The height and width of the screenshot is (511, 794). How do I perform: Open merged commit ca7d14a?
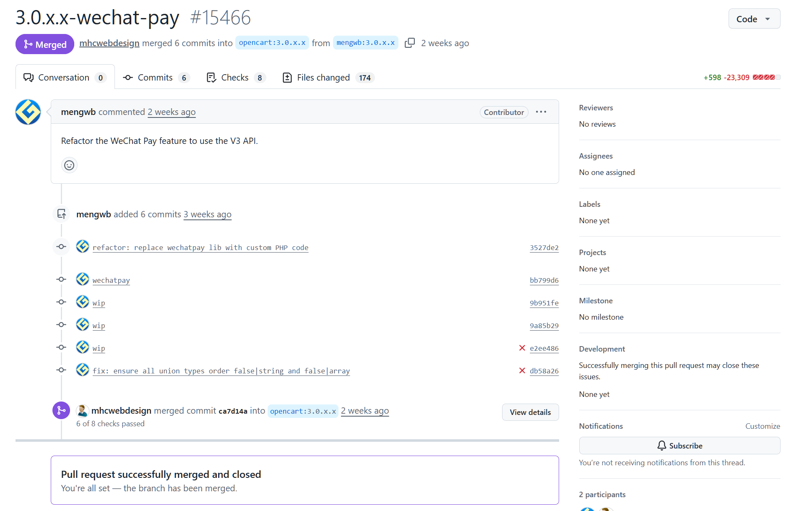233,411
